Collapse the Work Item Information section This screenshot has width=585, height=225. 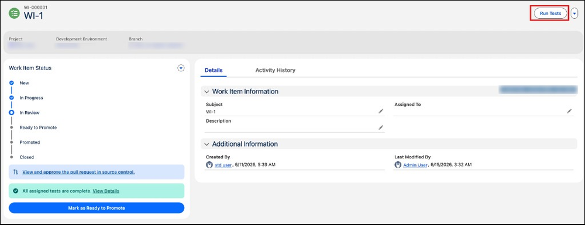coord(207,92)
